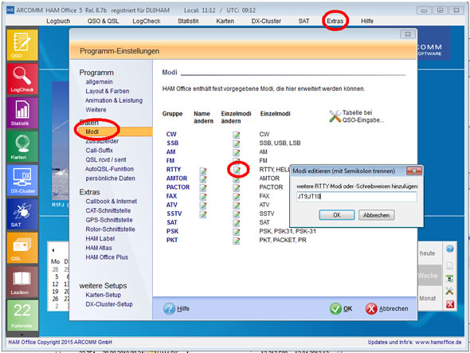Select Animation & Leistung settings
470x353 pixels.
click(114, 100)
